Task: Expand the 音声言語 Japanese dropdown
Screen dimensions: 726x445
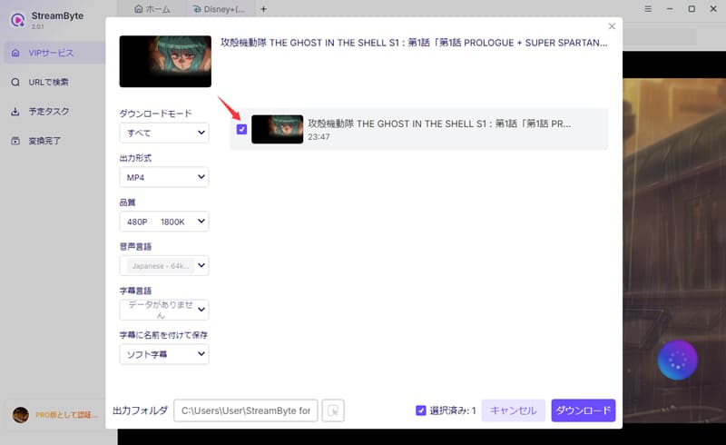Action: coord(164,265)
